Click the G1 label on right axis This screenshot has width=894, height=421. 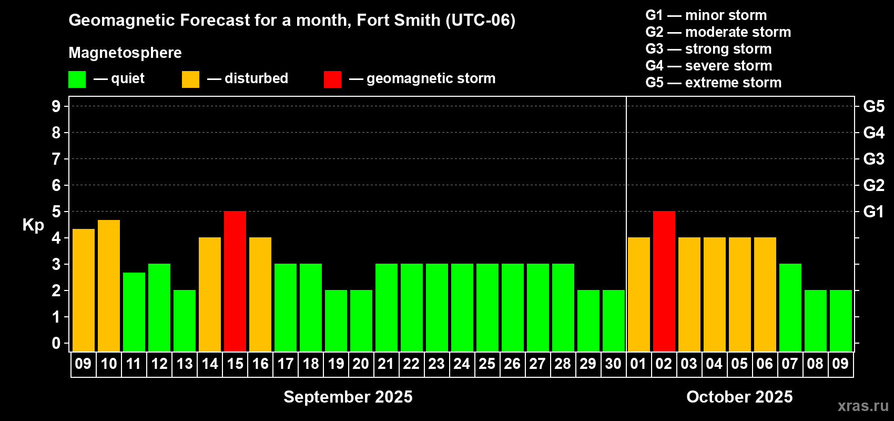(873, 212)
